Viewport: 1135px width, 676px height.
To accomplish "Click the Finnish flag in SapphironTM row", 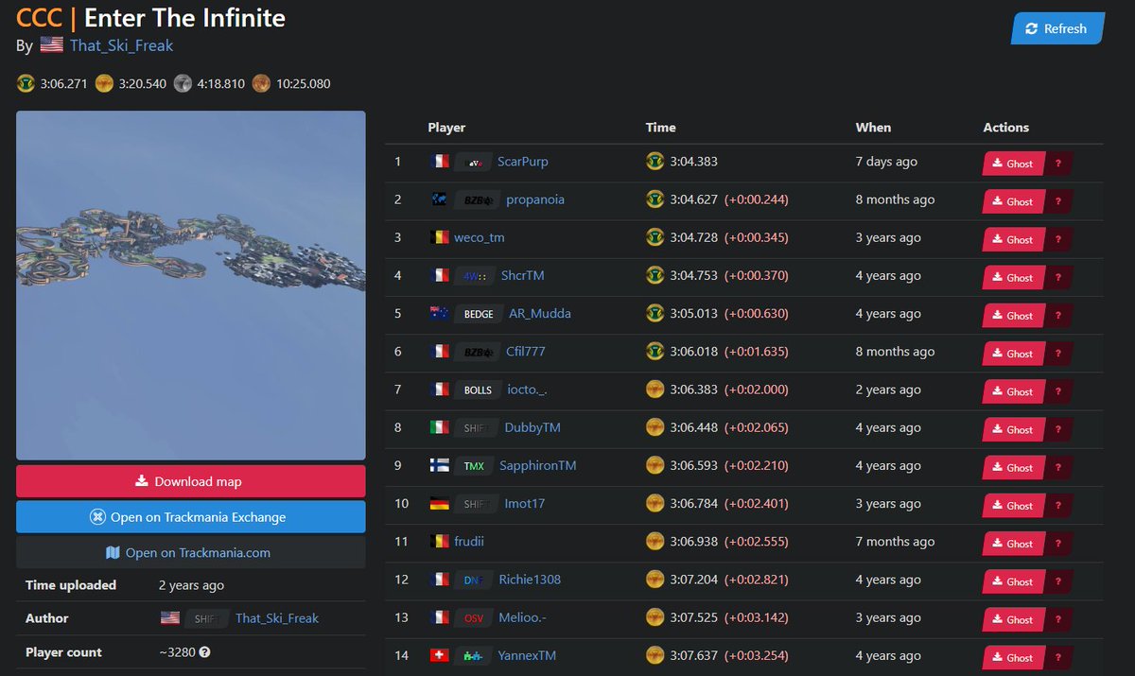I will [439, 465].
